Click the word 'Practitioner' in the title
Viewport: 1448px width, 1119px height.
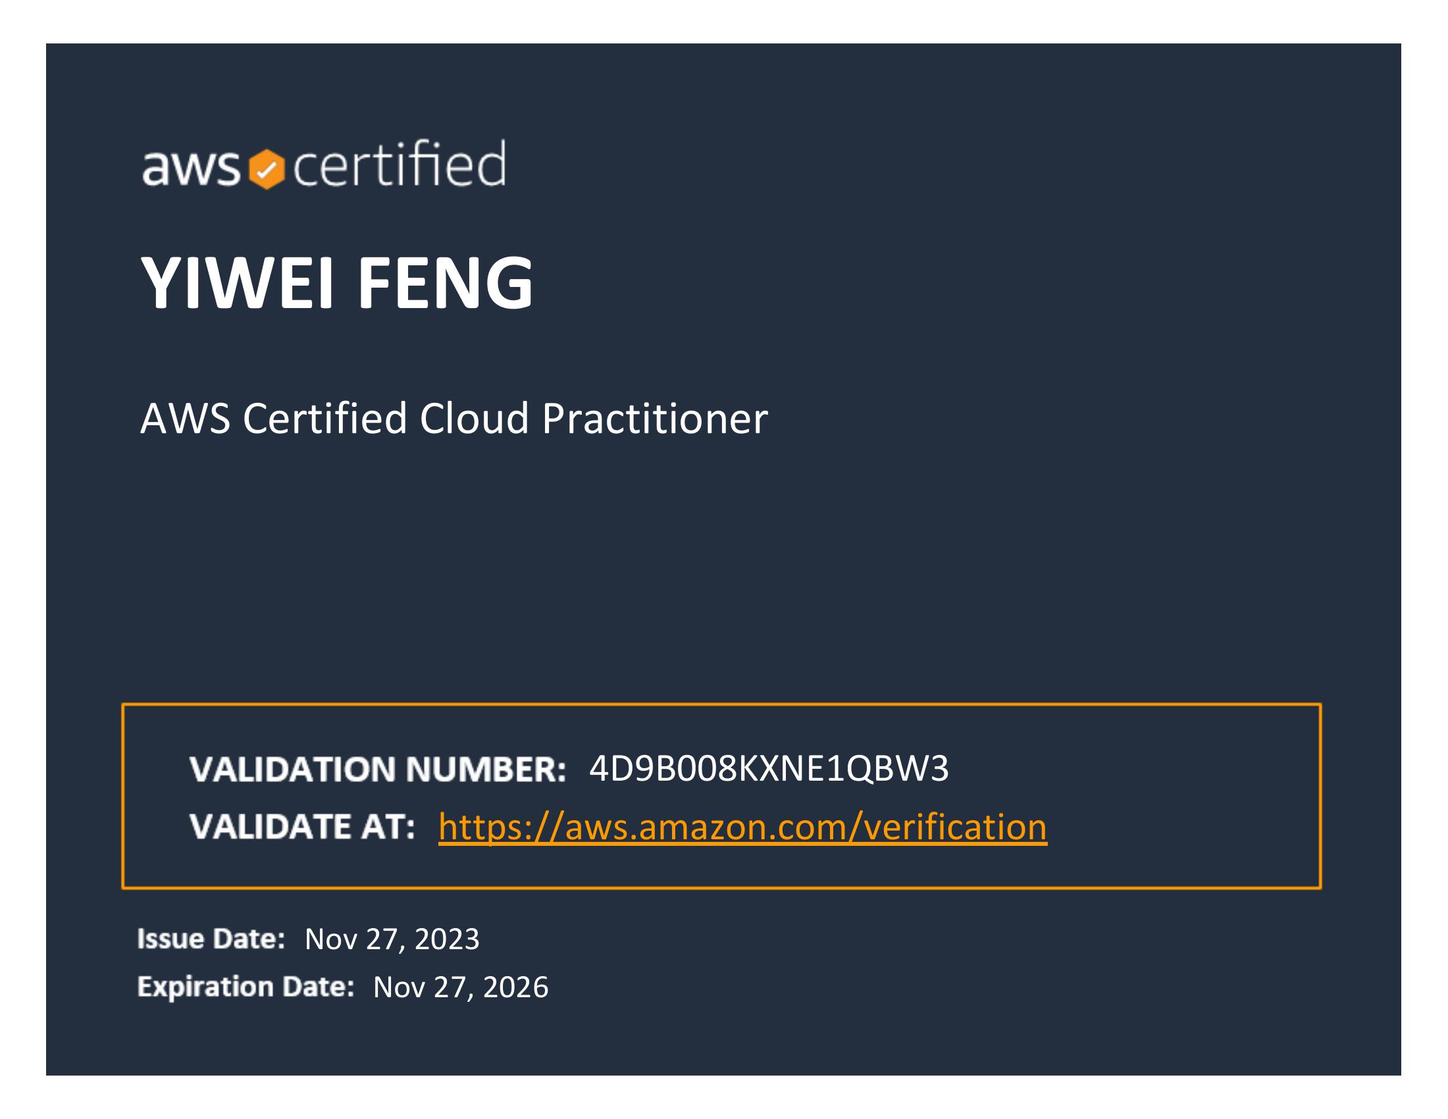pyautogui.click(x=654, y=418)
